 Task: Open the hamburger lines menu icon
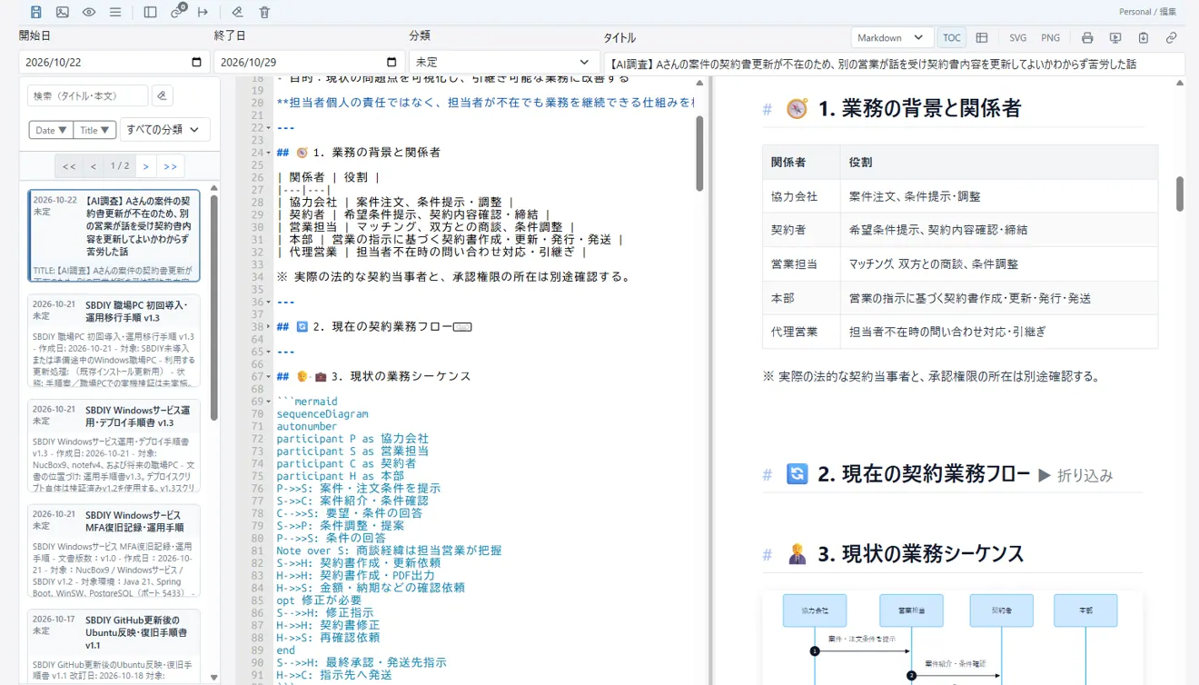click(x=115, y=13)
